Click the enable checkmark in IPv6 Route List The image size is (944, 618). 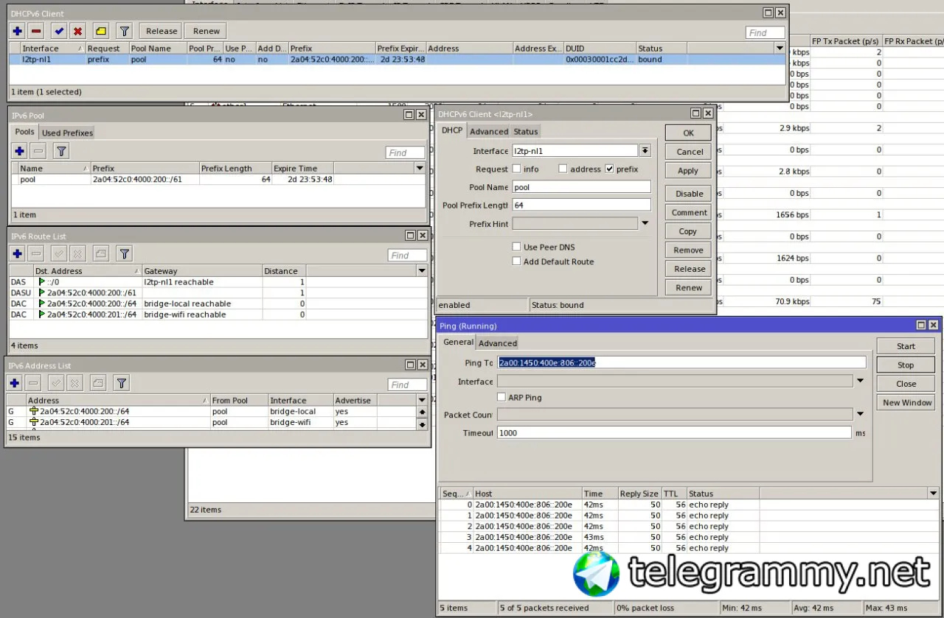tap(59, 253)
